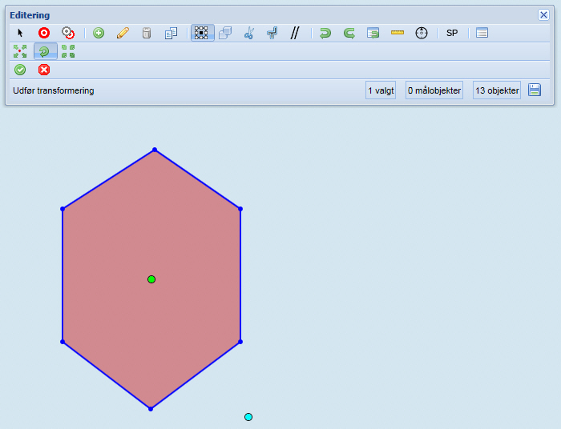Confirm transformation with green checkmark
Screen dimensions: 561x429
[x=20, y=70]
